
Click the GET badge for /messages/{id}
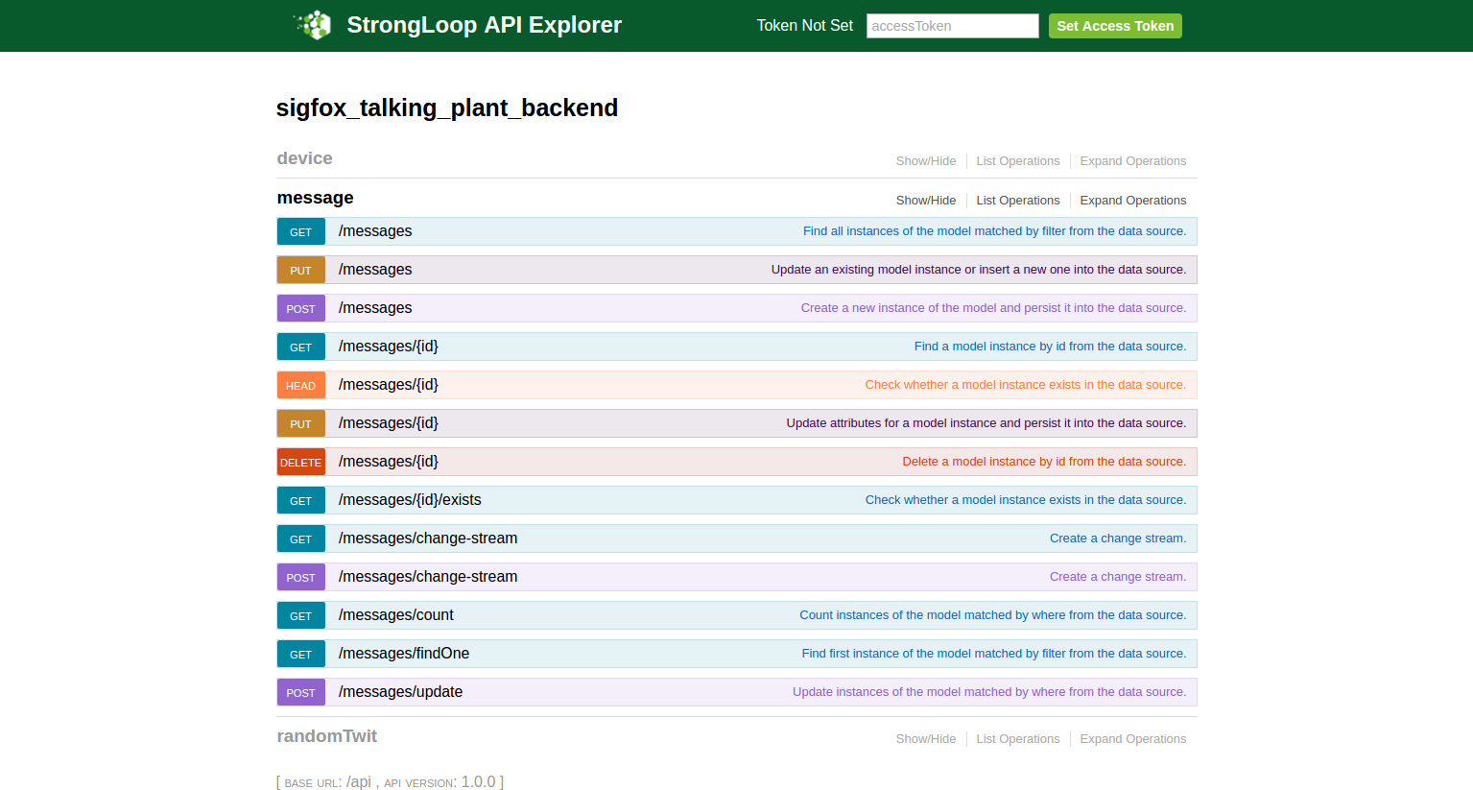tap(300, 347)
